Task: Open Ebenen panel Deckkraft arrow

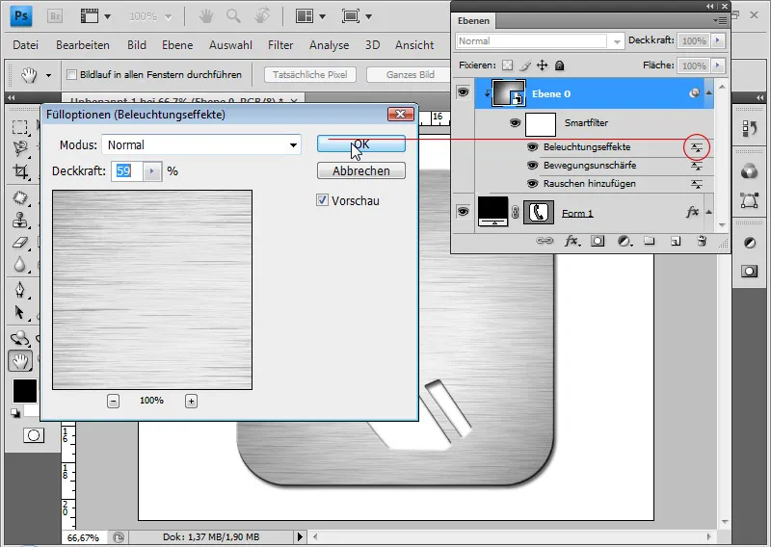Action: pyautogui.click(x=718, y=40)
